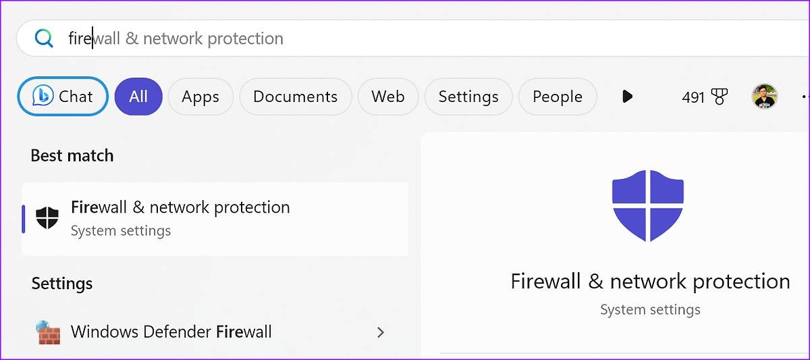Screen dimensions: 810x360
Task: Click the Windows Defender Firewall brick icon
Action: [49, 332]
